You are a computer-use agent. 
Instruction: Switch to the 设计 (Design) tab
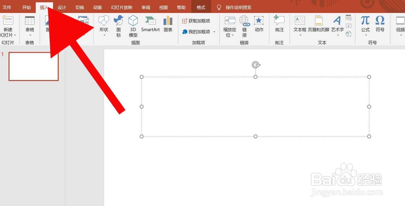point(62,8)
